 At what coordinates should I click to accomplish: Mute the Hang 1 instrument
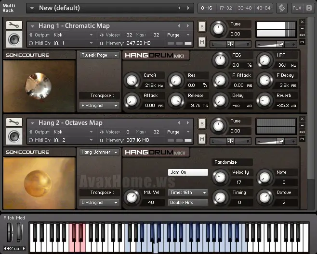pos(202,42)
